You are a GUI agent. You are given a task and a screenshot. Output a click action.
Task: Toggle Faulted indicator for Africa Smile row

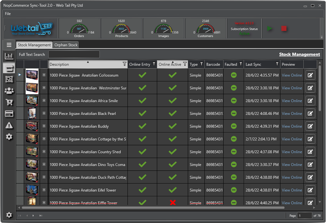234,101
